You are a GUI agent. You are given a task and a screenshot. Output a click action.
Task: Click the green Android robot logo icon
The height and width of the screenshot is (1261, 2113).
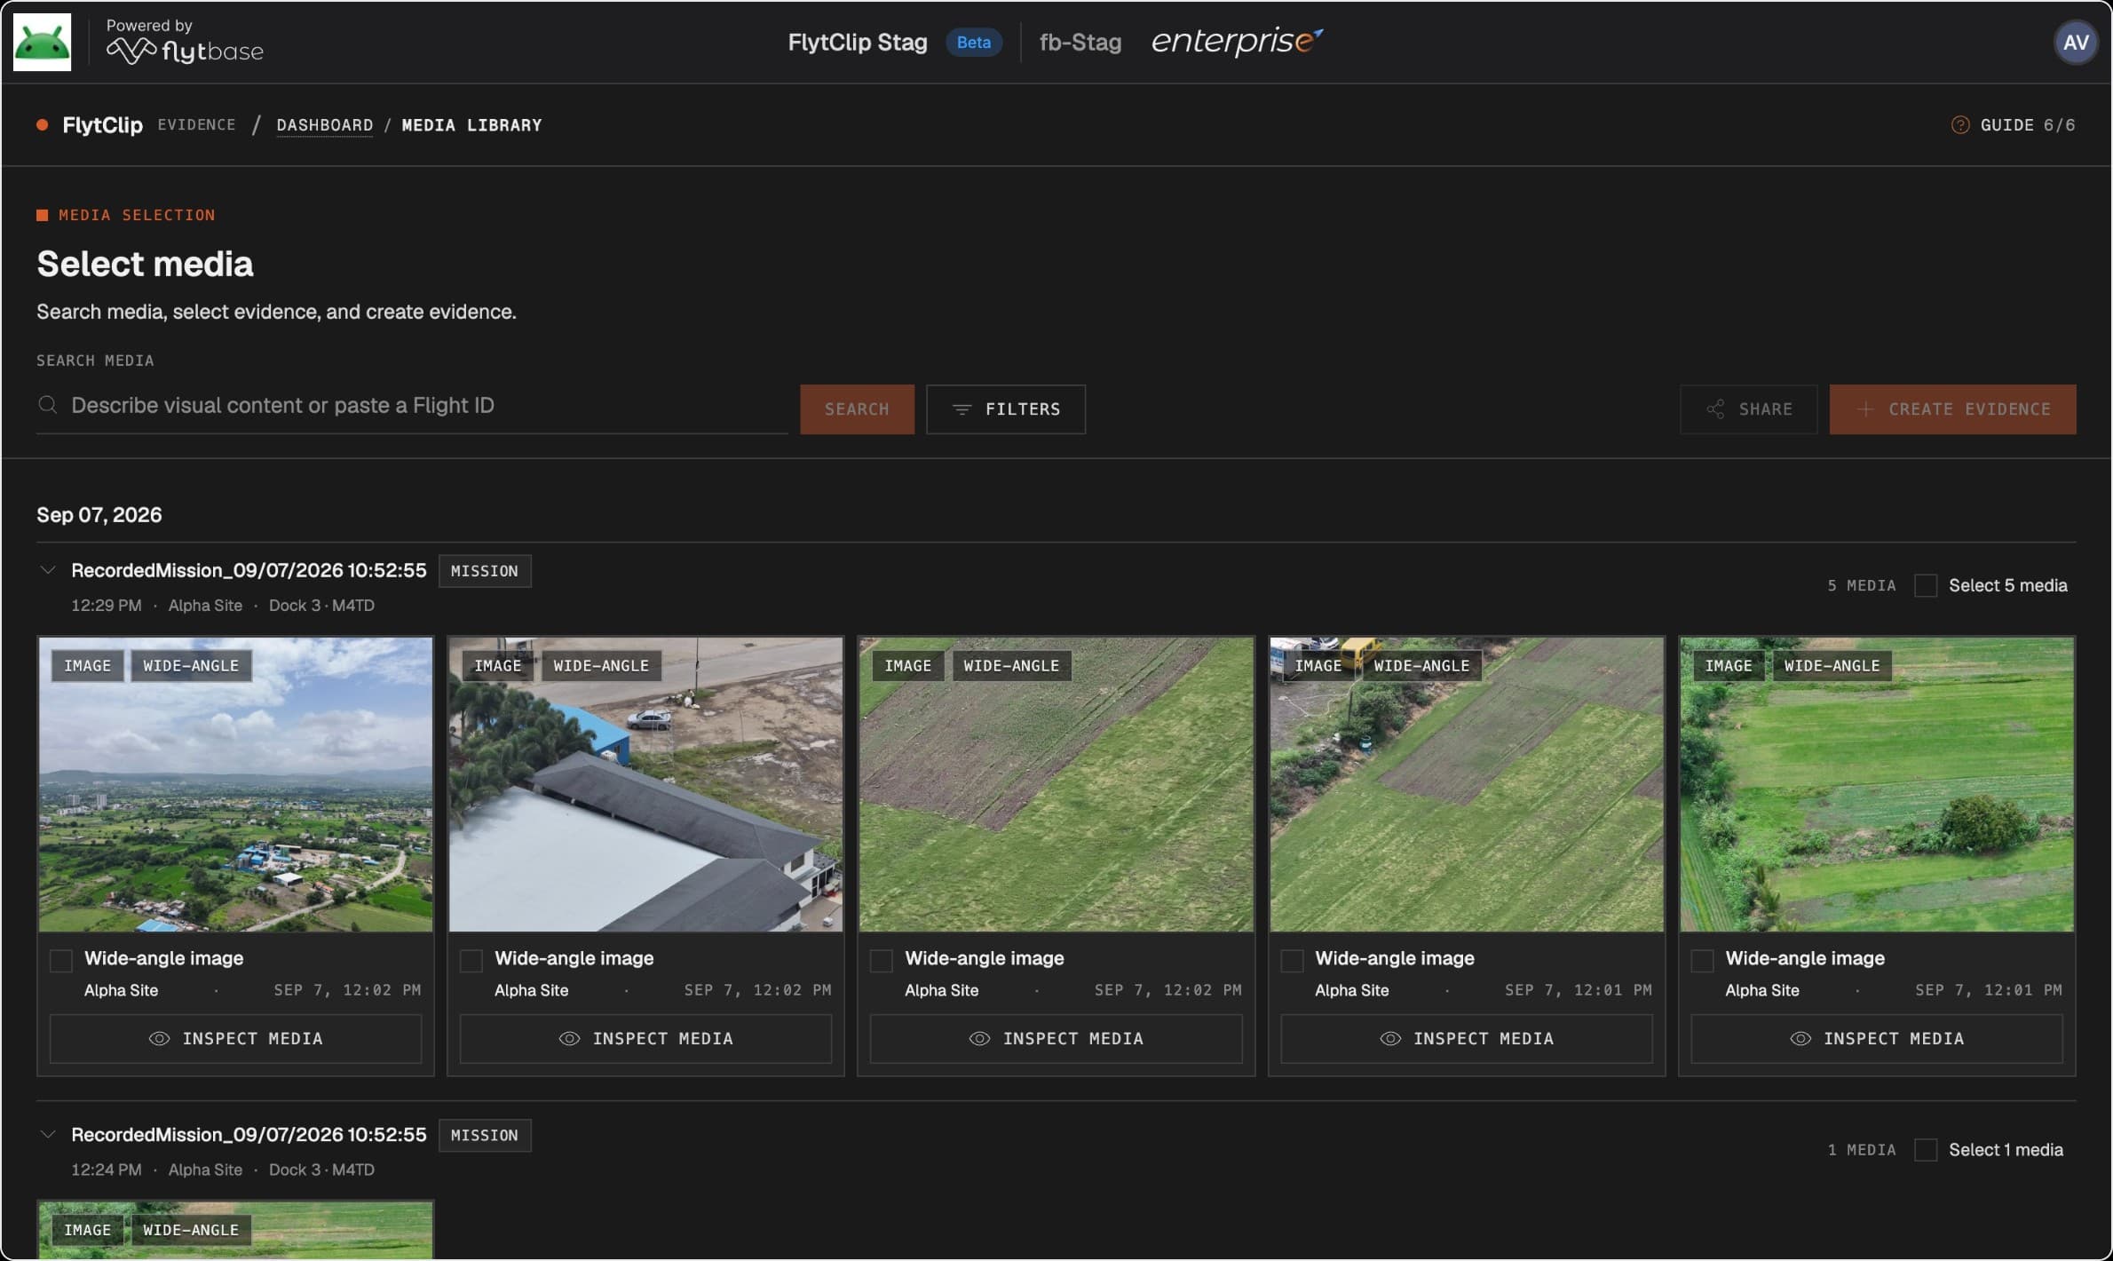[x=42, y=42]
